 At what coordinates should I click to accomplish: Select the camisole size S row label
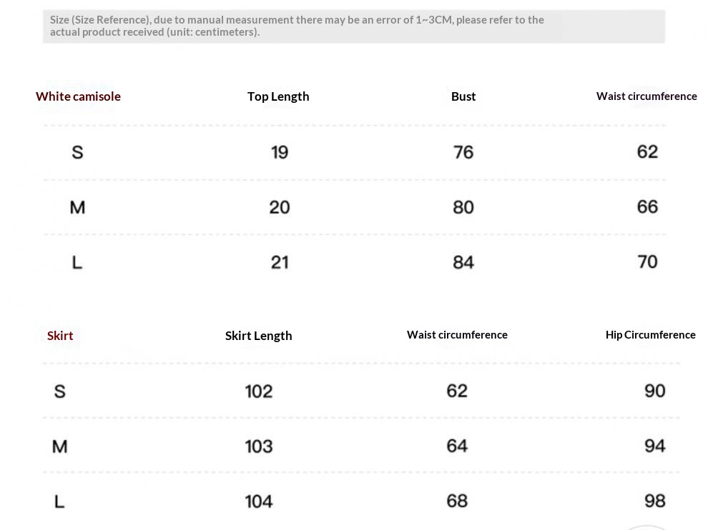(77, 152)
